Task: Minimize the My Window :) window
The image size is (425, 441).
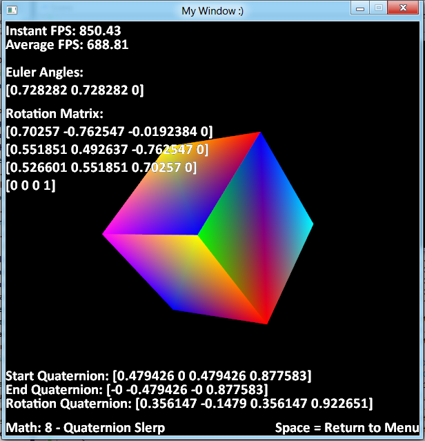Action: [360, 8]
